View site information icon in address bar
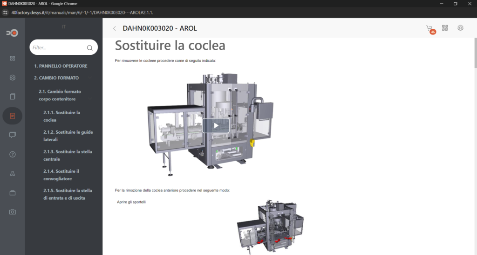Screen dimensions: 477x255 [5, 13]
